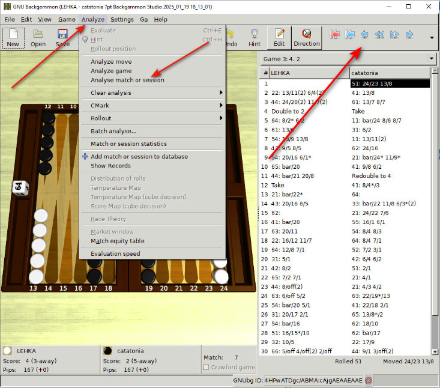The width and height of the screenshot is (440, 388).
Task: Click the # column header
Action: (x=265, y=73)
